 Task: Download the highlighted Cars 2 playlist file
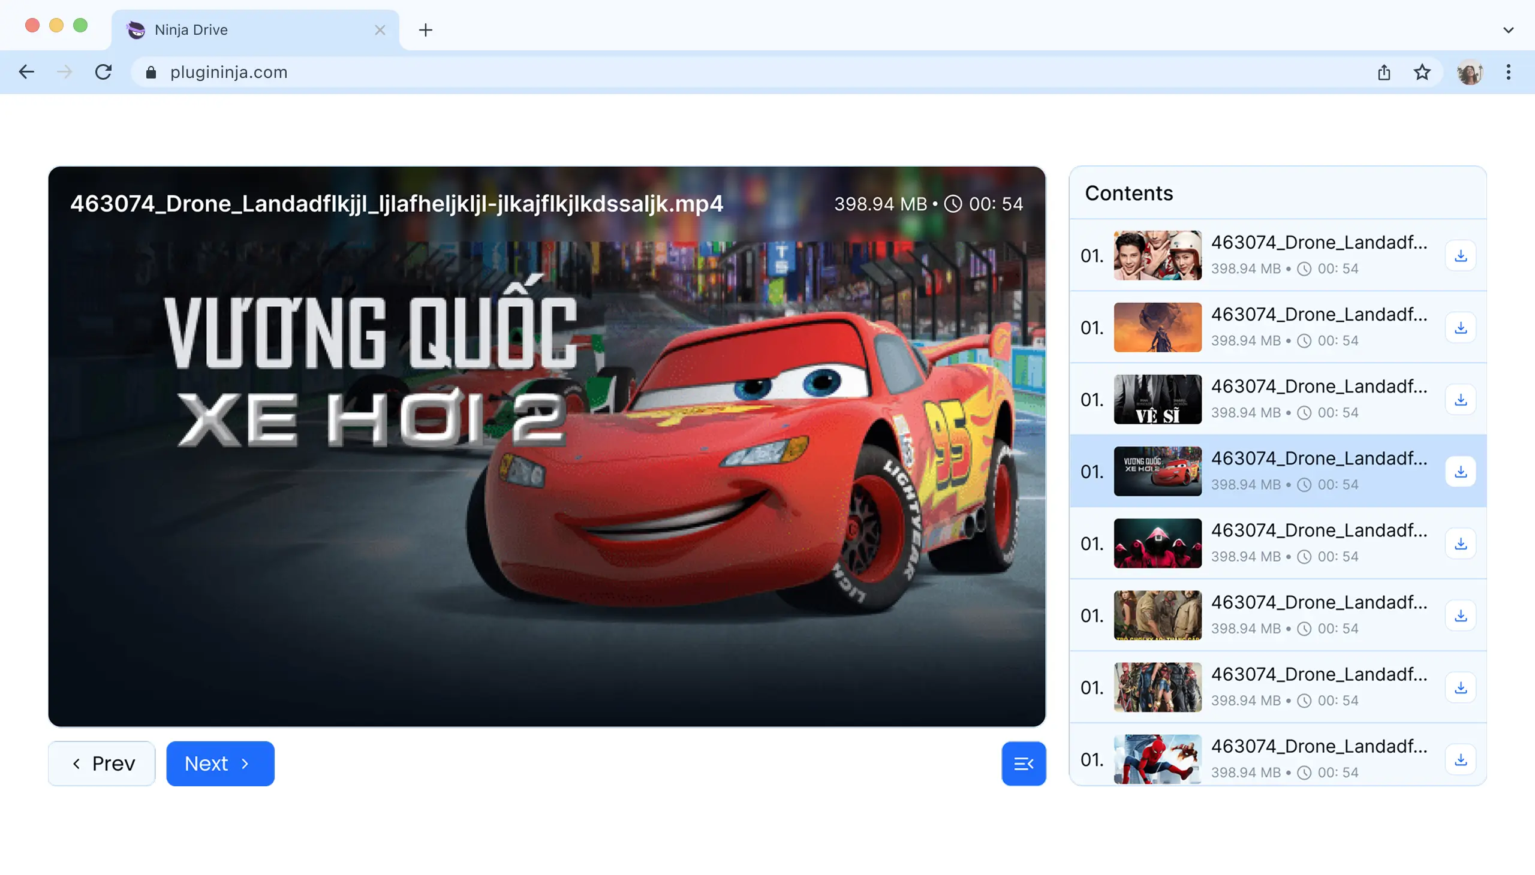coord(1461,472)
